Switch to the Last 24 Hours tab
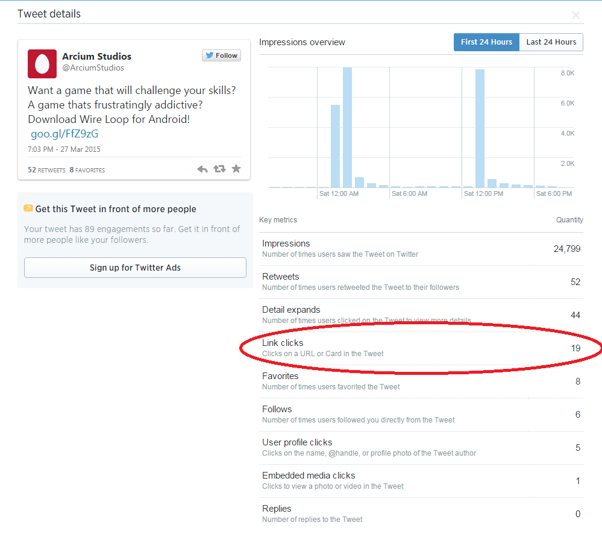 551,42
